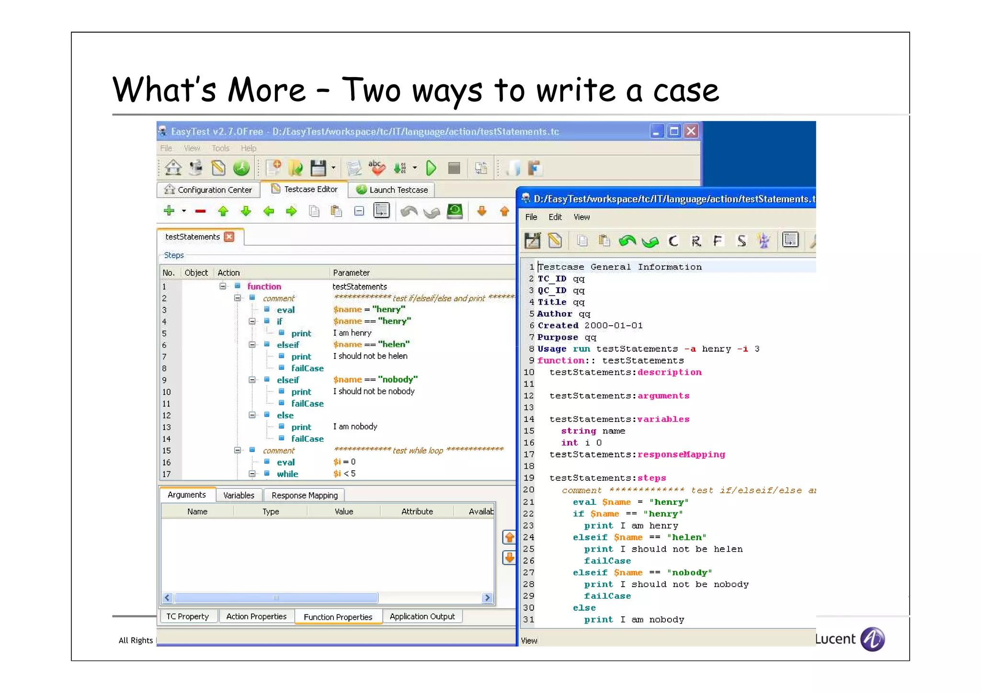Click the pencil-on-page icon in main toolbar
The height and width of the screenshot is (693, 981).
218,168
